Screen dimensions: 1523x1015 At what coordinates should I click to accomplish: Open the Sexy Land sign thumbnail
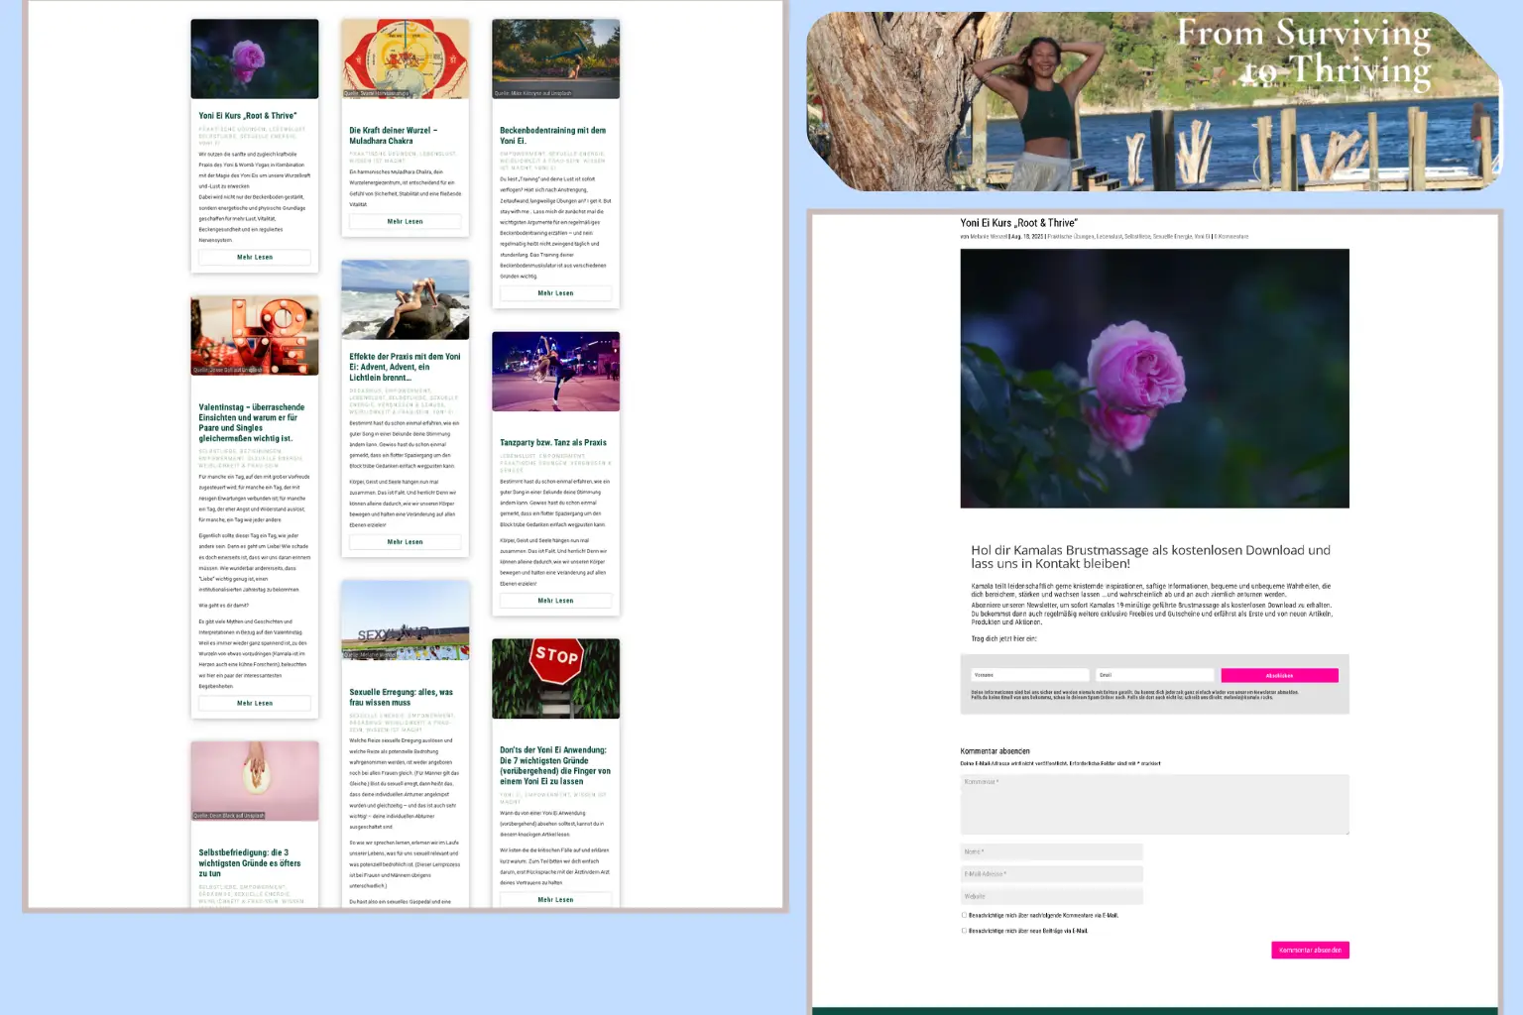click(x=406, y=620)
